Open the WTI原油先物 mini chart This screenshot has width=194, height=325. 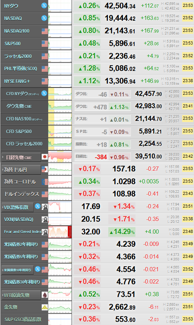point(60,295)
